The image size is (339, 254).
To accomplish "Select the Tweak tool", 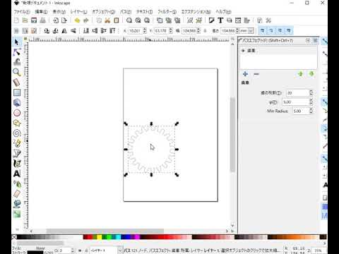I will [x=17, y=62].
